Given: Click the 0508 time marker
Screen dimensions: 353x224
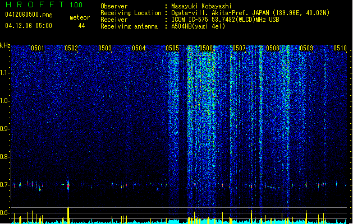Looking at the screenshot, I should pyautogui.click(x=273, y=48).
